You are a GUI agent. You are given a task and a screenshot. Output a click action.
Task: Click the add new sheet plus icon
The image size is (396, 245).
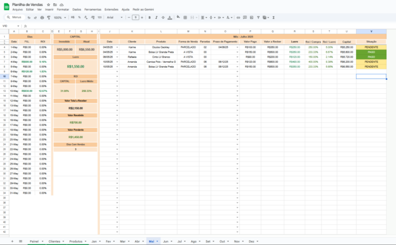pos(12,241)
